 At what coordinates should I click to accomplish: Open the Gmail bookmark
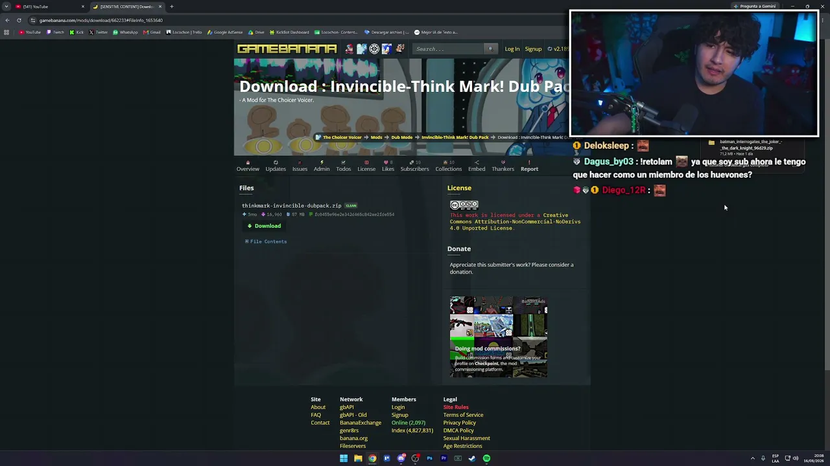click(152, 32)
